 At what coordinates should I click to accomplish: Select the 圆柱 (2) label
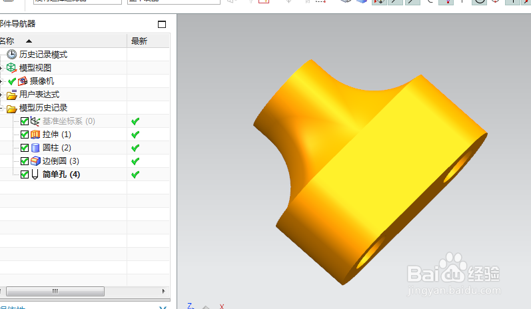pyautogui.click(x=57, y=148)
